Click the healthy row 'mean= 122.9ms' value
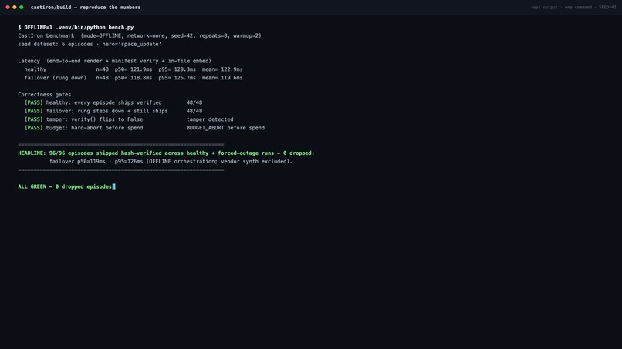This screenshot has width=622, height=349. point(222,69)
